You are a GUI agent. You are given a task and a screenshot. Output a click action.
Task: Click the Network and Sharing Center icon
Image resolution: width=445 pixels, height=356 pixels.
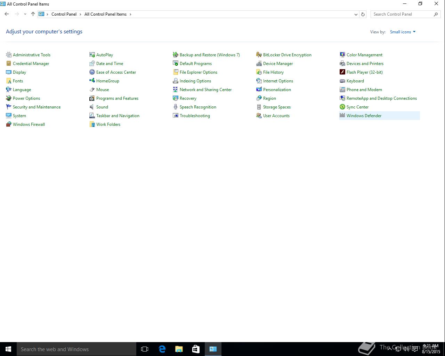coord(176,89)
